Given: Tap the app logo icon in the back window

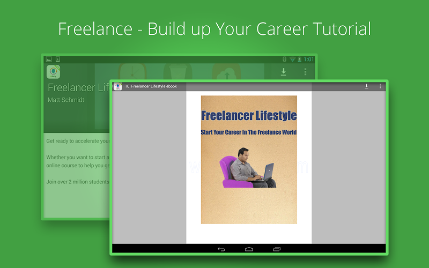Looking at the screenshot, I should 53,72.
